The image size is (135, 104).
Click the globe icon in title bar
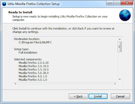[4, 4]
